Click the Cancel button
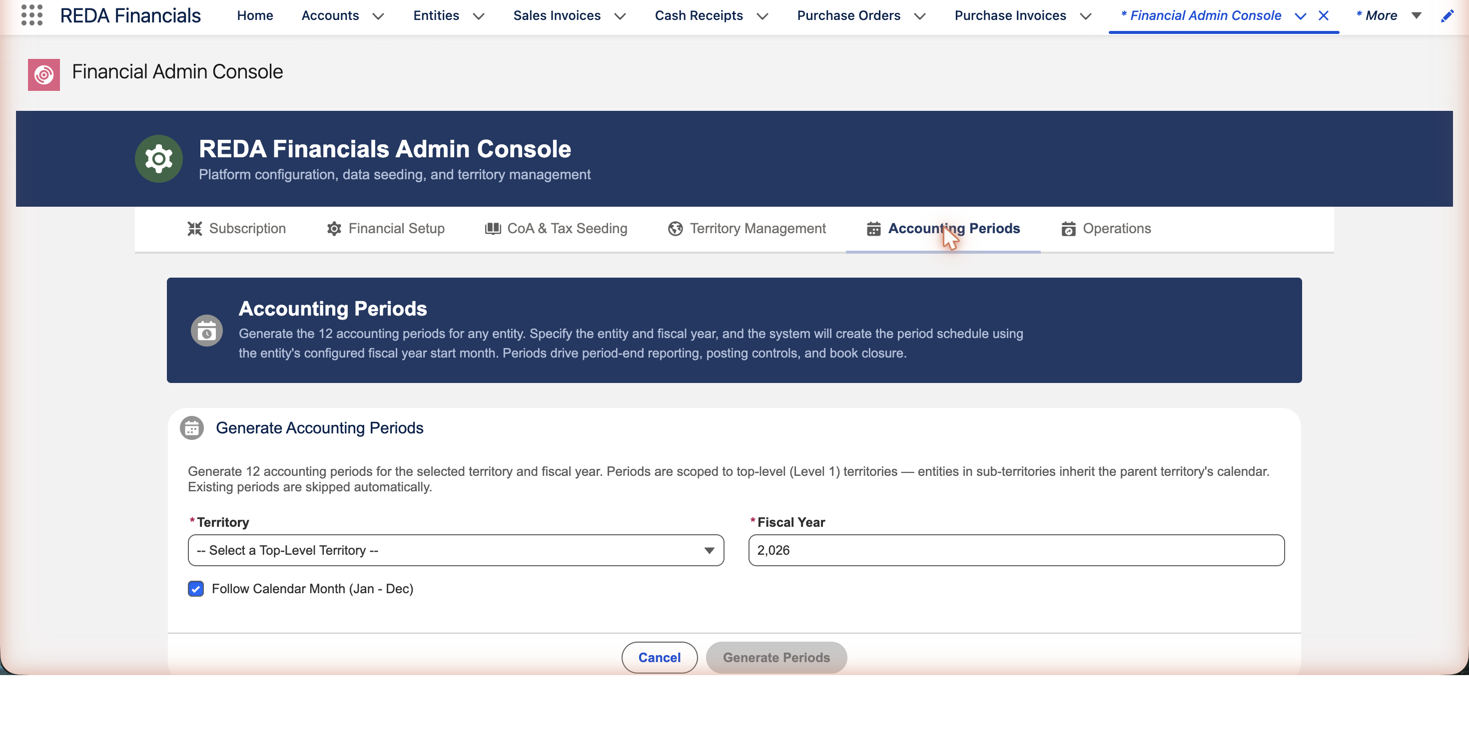Viewport: 1469px width, 734px height. click(x=659, y=657)
